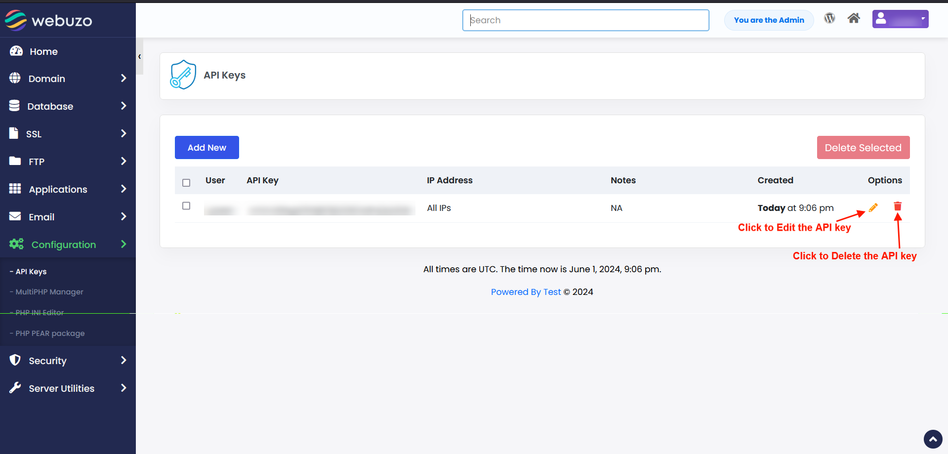Click the Add New button
This screenshot has width=948, height=454.
click(207, 148)
